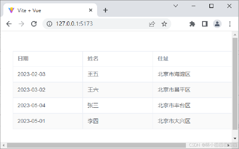This screenshot has width=239, height=149.
Task: Select the Vite + Vue tab
Action: pos(50,10)
